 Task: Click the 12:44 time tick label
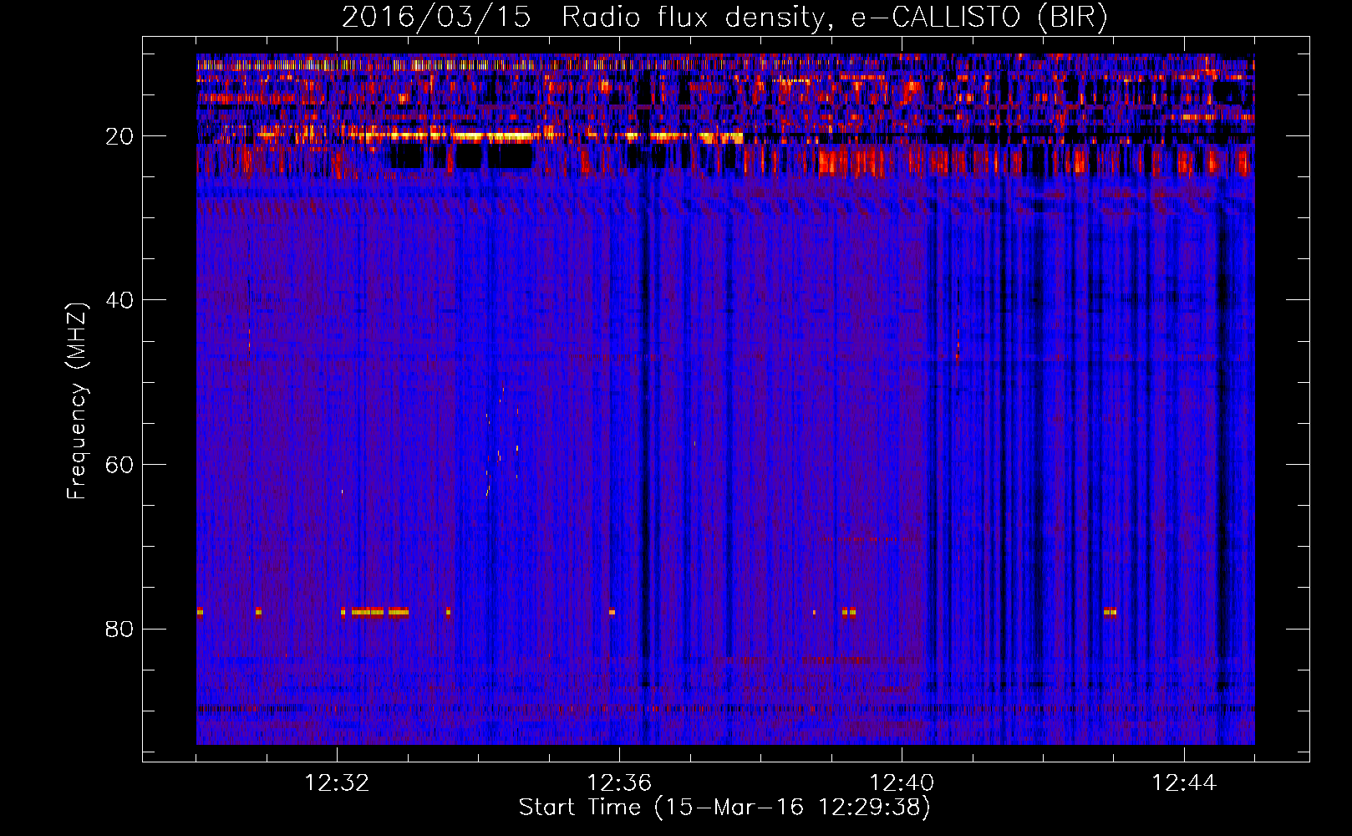coord(1184,783)
